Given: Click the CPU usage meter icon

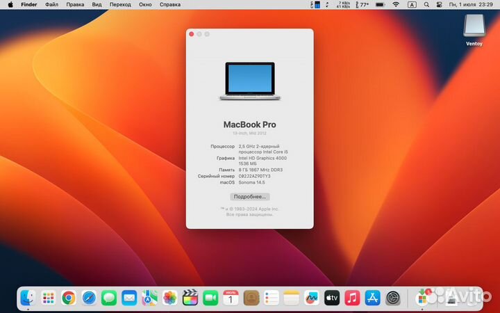Looking at the screenshot, I should tap(315, 4).
